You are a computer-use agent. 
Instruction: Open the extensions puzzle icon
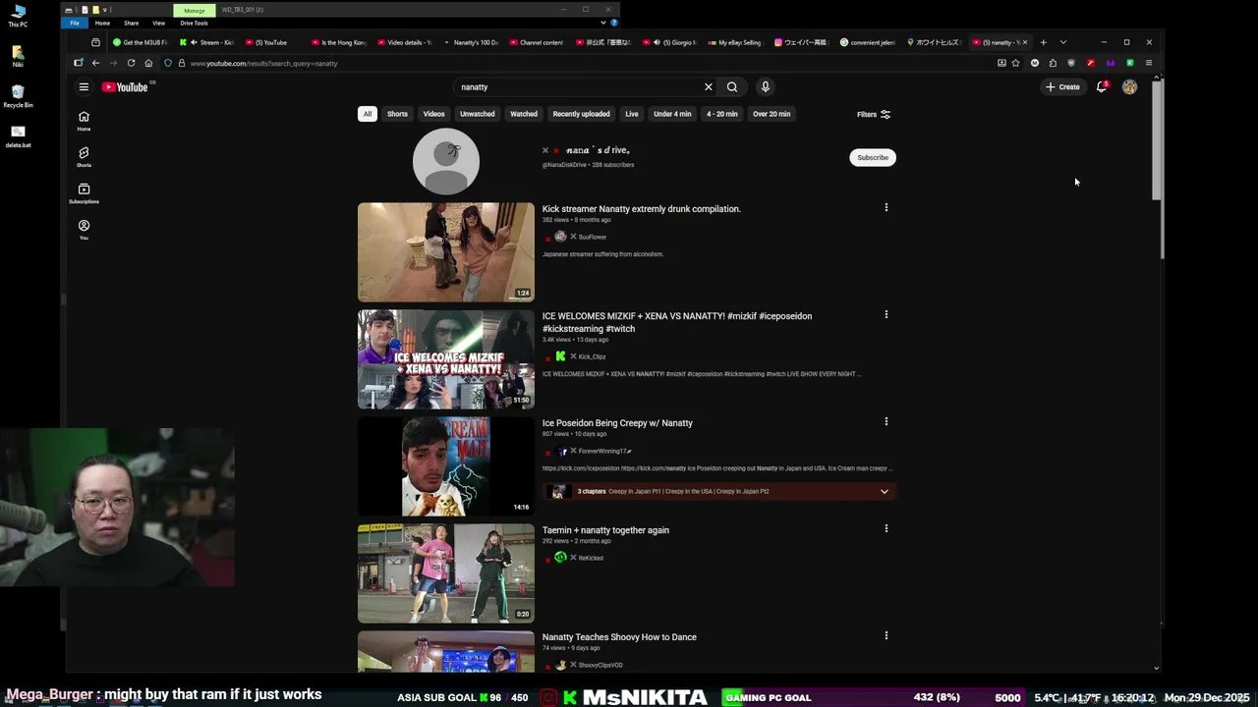tap(1053, 63)
